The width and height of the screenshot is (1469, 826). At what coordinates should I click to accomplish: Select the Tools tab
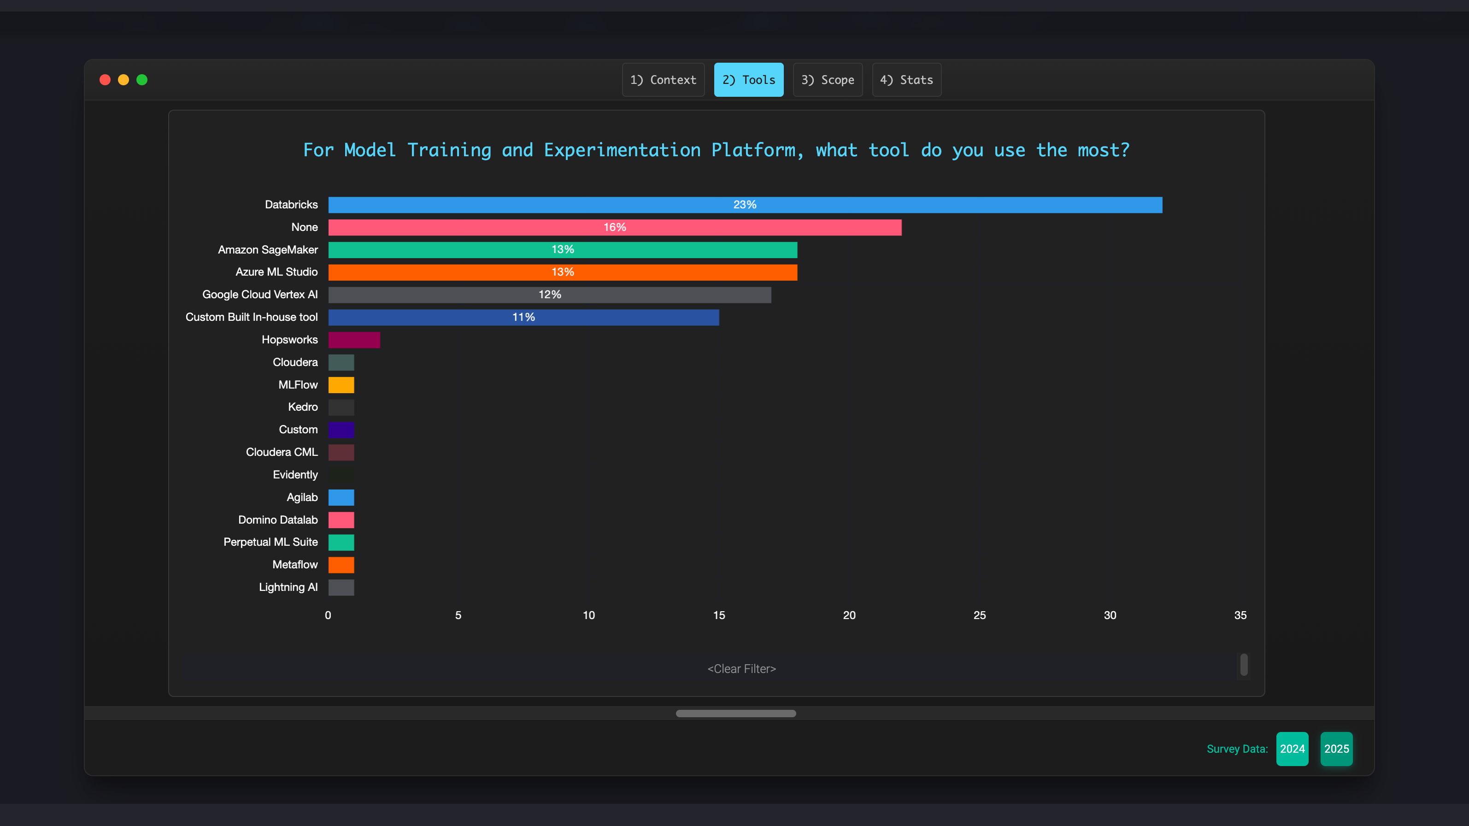pos(748,80)
